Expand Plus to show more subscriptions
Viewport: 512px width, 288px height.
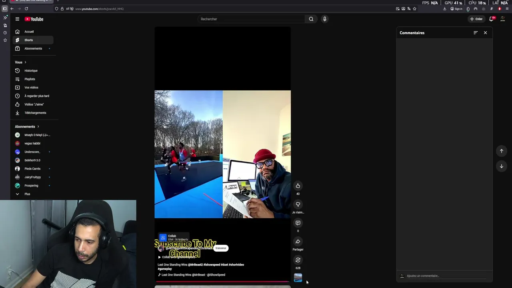pyautogui.click(x=32, y=194)
